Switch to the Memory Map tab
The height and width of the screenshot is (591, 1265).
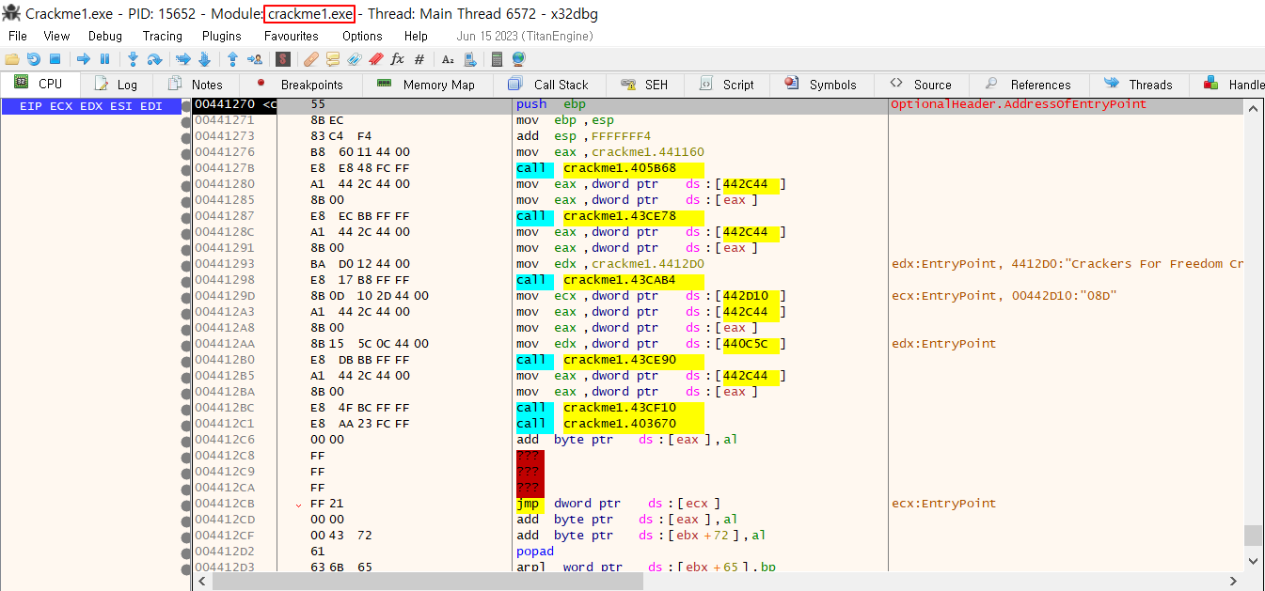click(x=427, y=85)
